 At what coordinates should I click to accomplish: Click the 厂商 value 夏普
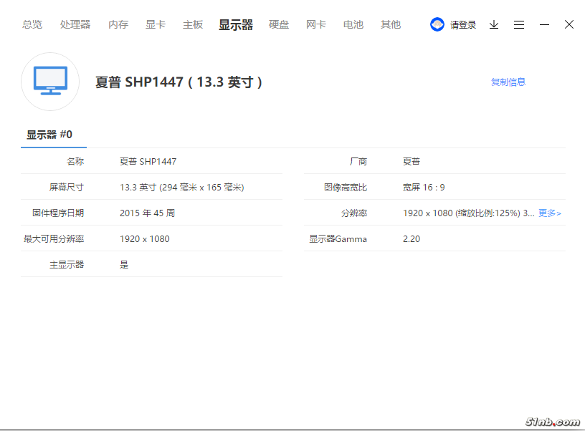click(x=412, y=162)
